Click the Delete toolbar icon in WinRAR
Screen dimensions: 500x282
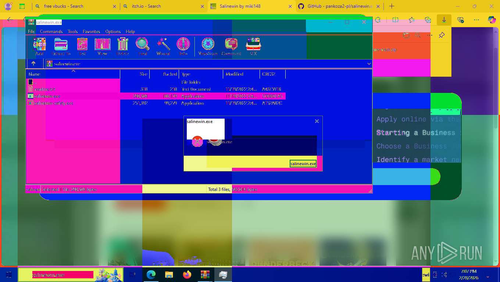123,47
